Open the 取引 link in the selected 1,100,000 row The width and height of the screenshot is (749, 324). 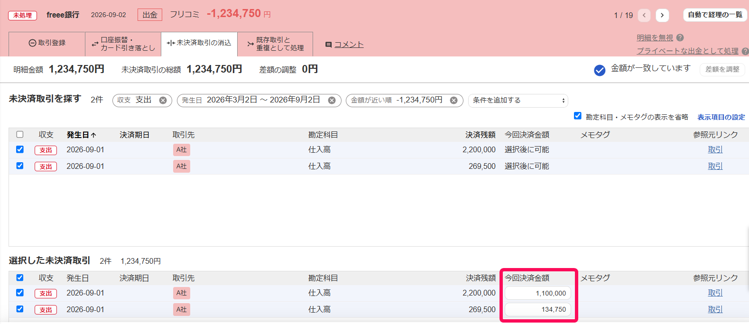[715, 293]
